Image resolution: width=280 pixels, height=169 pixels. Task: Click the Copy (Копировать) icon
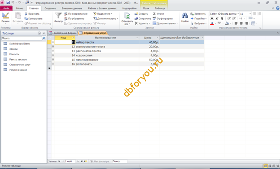point(26,18)
